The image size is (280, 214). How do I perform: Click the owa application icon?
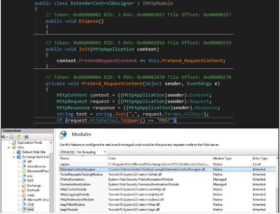click(24, 209)
